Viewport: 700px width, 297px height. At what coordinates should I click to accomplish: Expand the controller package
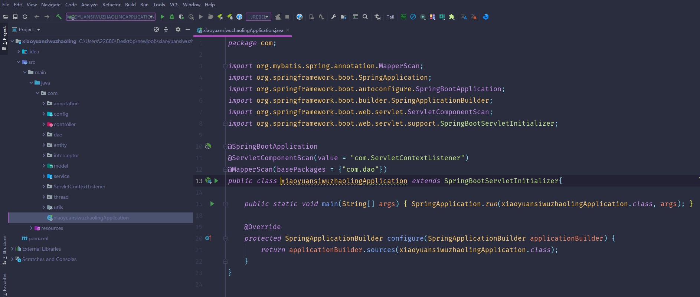tap(44, 124)
